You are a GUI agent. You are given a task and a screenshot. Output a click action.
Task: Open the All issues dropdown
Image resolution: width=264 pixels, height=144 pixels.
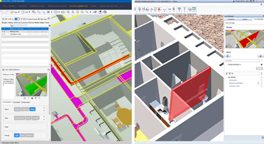click(242, 61)
